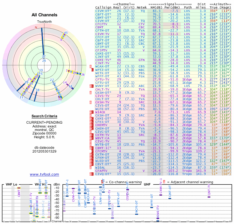Click the Callsign column header
Image resolution: width=234 pixels, height=224 pixels.
pos(103,8)
